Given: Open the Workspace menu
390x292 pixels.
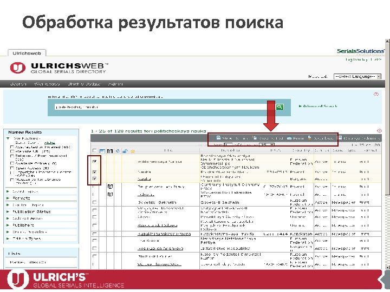Looking at the screenshot, I should tap(47, 84).
